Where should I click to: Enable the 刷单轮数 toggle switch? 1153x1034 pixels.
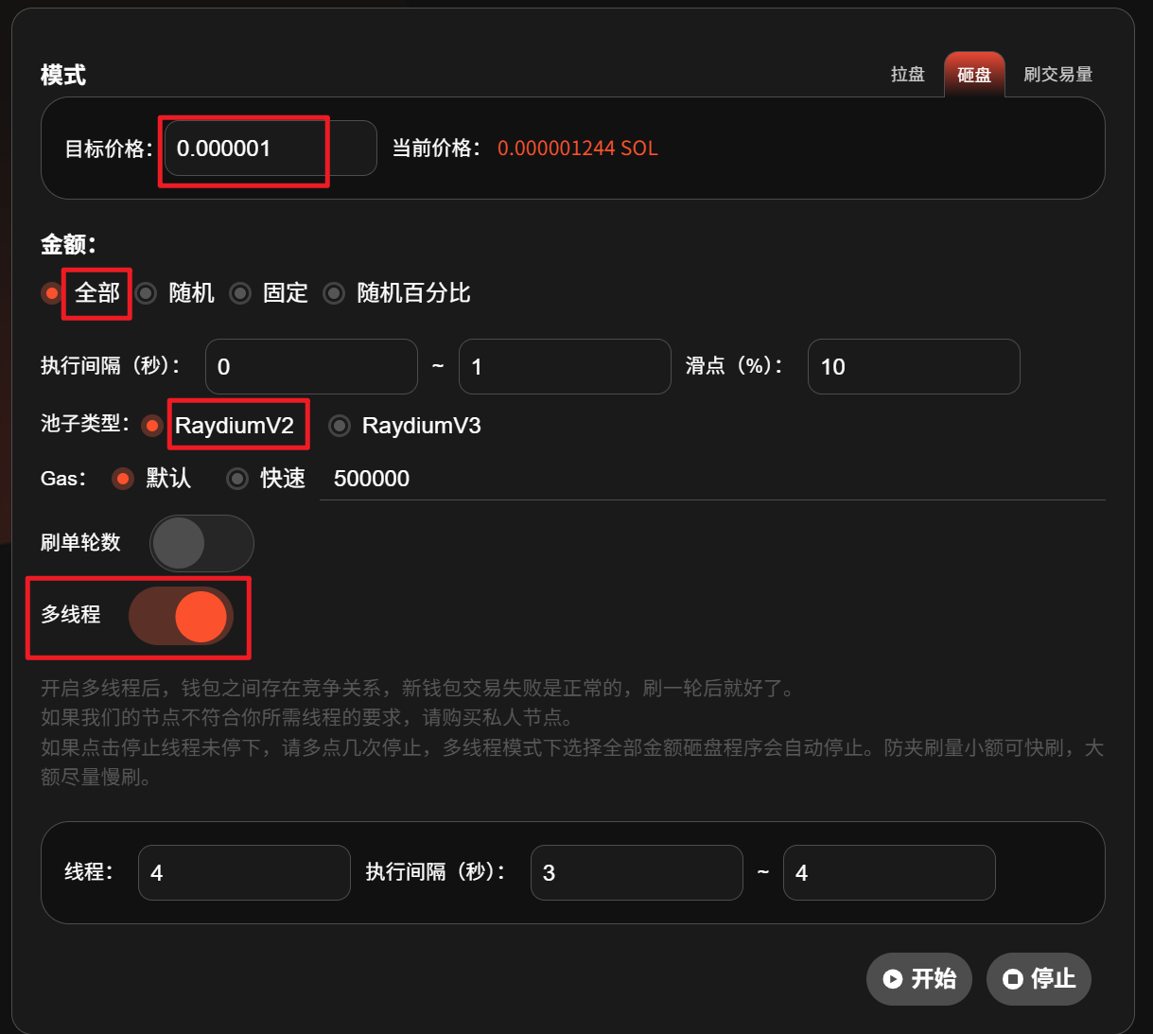pyautogui.click(x=201, y=543)
